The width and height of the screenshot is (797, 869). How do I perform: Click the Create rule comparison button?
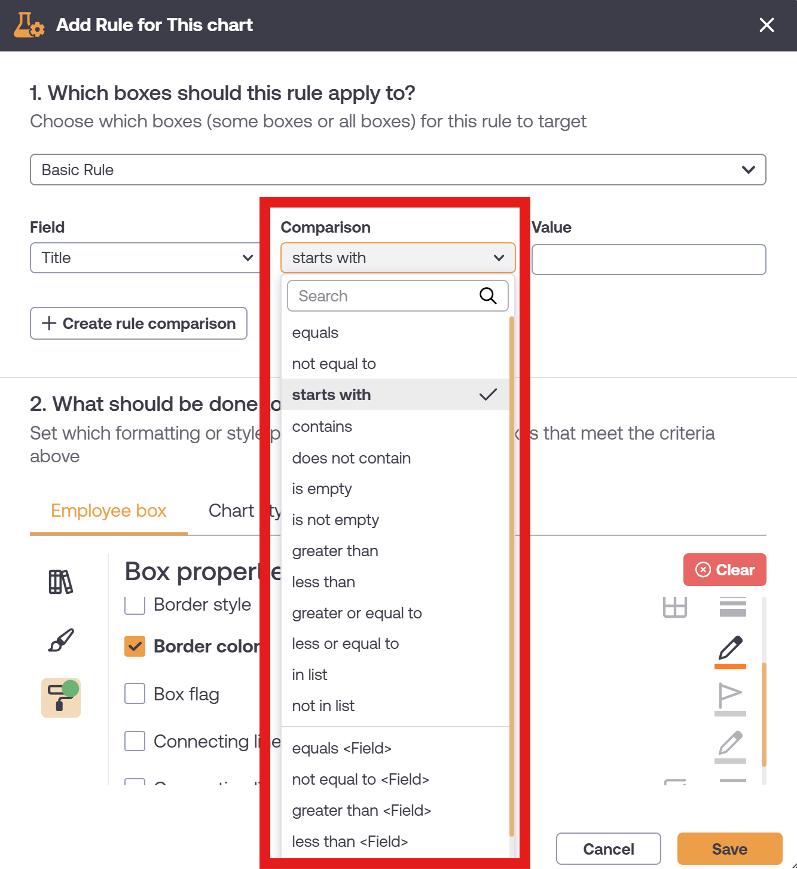139,324
